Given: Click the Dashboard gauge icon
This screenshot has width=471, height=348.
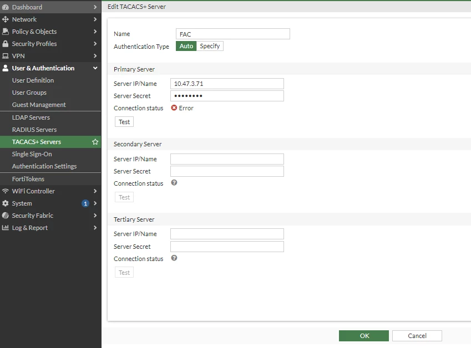Looking at the screenshot, I should 6,7.
